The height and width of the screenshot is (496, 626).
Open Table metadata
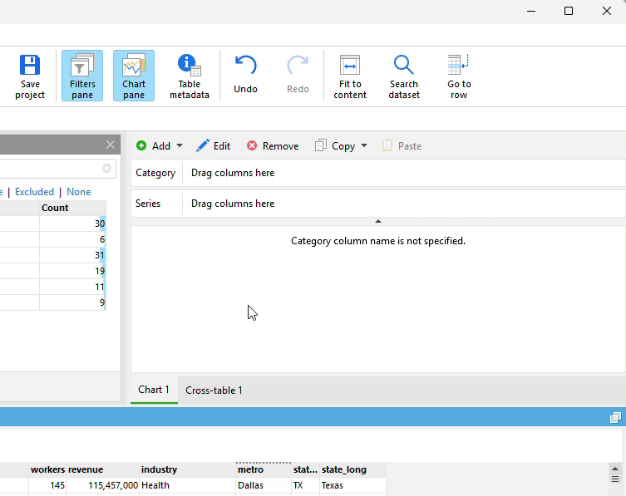(190, 76)
